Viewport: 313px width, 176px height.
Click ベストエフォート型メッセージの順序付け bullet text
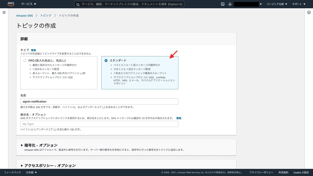click(x=137, y=65)
